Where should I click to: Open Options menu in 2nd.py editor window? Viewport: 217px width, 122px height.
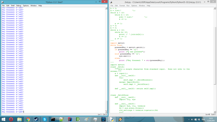[134, 6]
